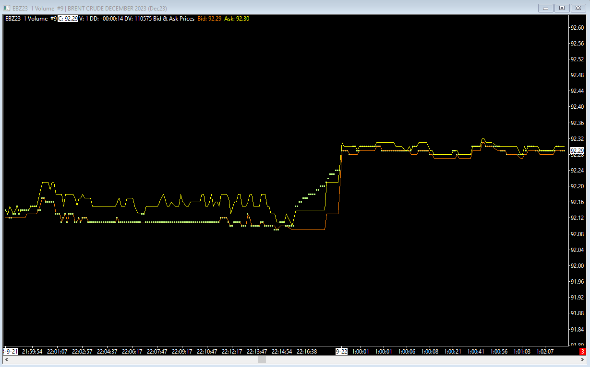Click the 1:00:06 time label

(407, 351)
